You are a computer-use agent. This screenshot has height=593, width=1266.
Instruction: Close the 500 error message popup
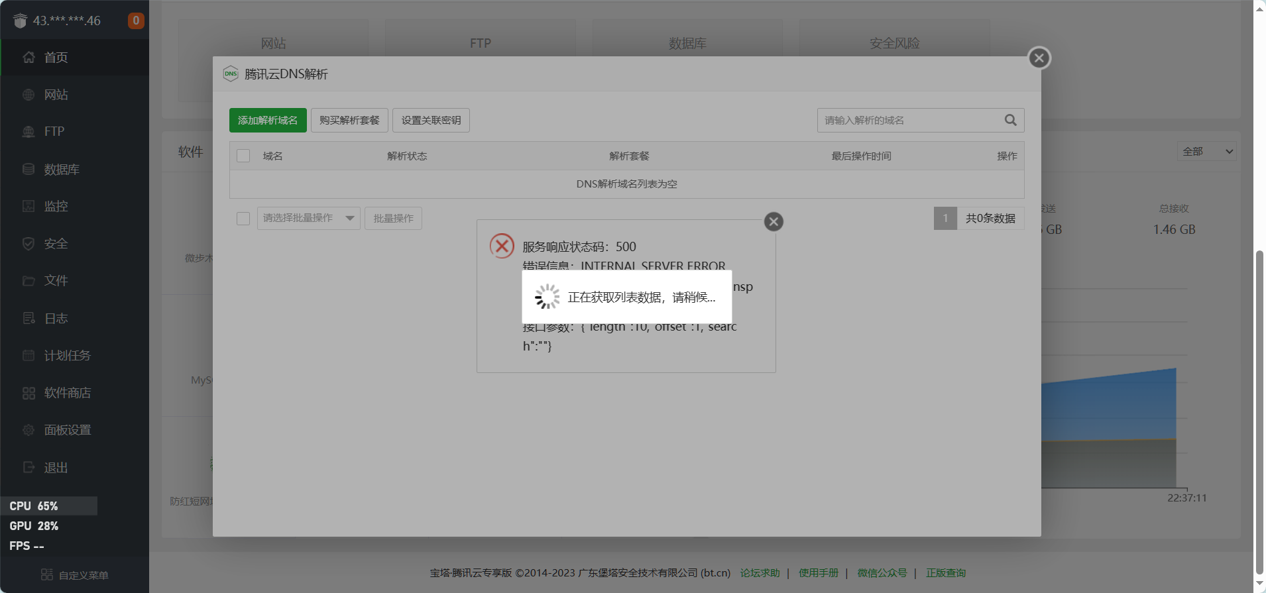click(774, 221)
